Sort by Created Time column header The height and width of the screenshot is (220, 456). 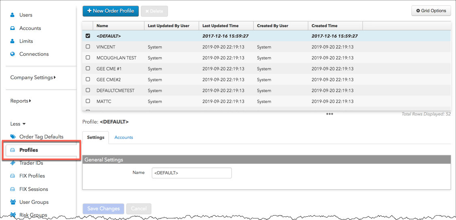click(335, 25)
